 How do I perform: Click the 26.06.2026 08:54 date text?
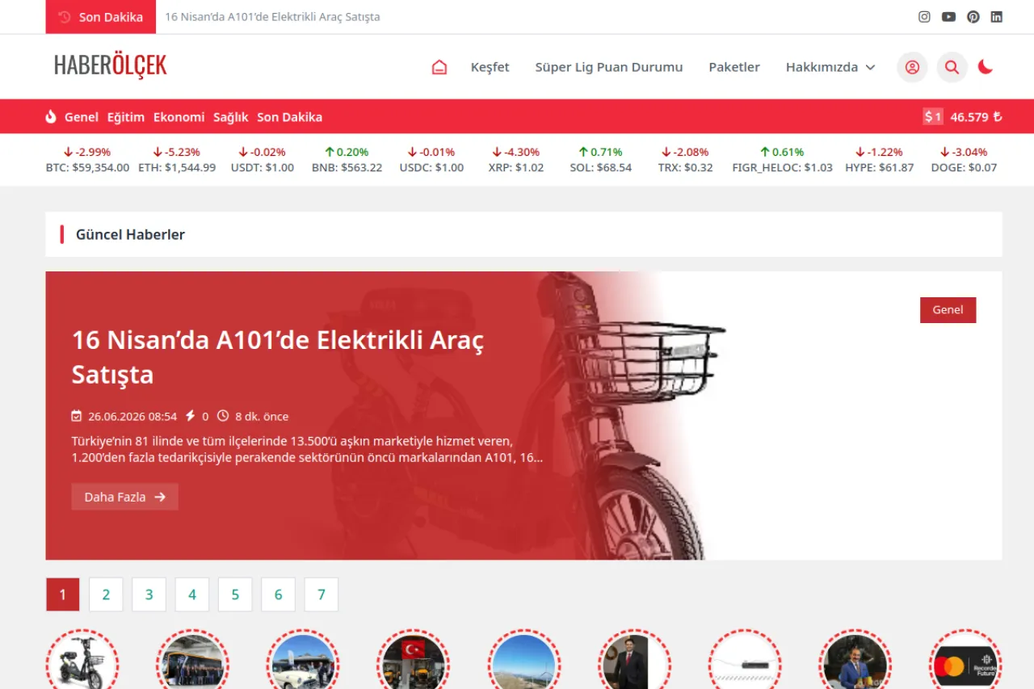pos(132,417)
